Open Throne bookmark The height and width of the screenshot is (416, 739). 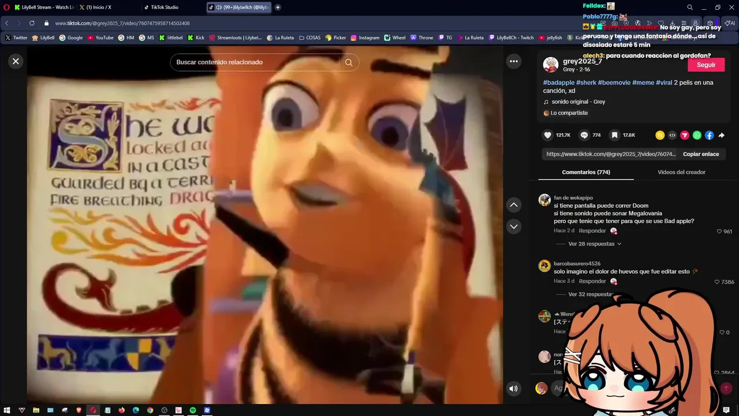coord(422,38)
